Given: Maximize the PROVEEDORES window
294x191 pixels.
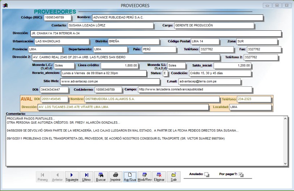Looking at the screenshot, I should 277,5.
